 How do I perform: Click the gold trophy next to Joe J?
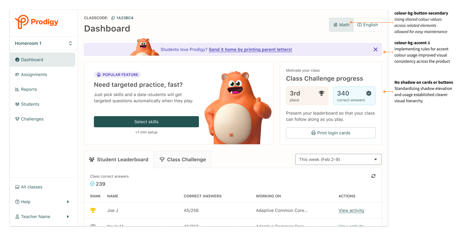[x=93, y=210]
